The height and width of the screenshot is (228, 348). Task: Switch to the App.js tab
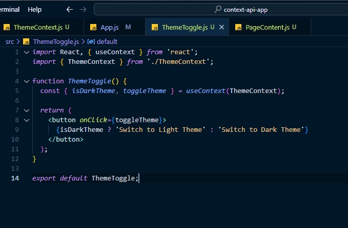click(x=114, y=27)
